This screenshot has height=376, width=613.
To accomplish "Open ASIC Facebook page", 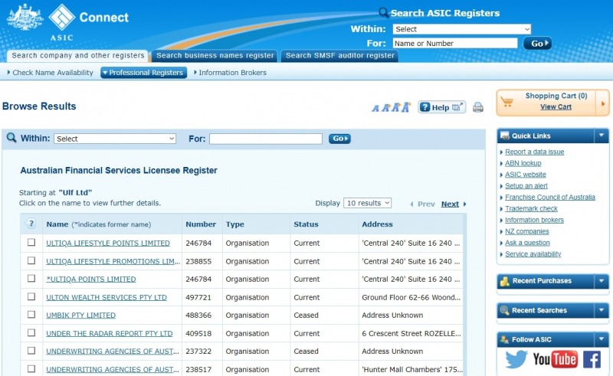I will pos(592,359).
